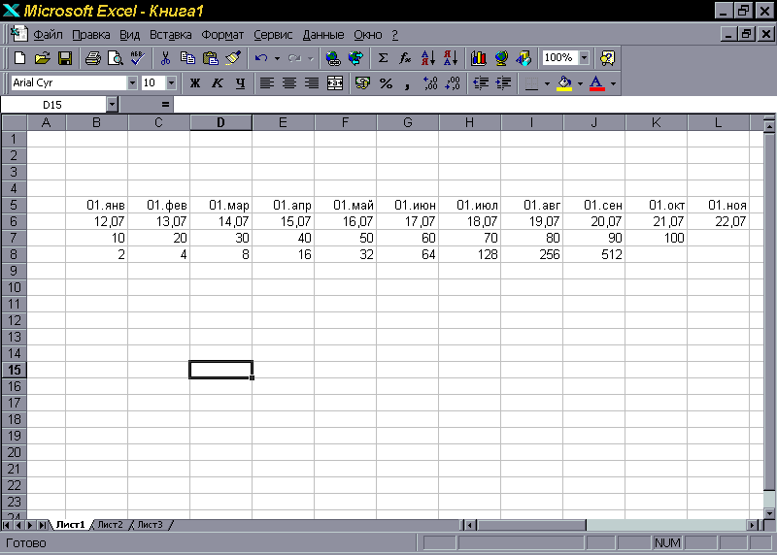Screen dimensions: 777x555
Task: Undo the last action
Action: pos(261,58)
